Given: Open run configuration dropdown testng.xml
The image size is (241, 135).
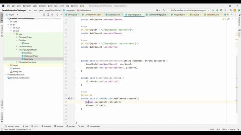Looking at the screenshot, I should point(189,10).
